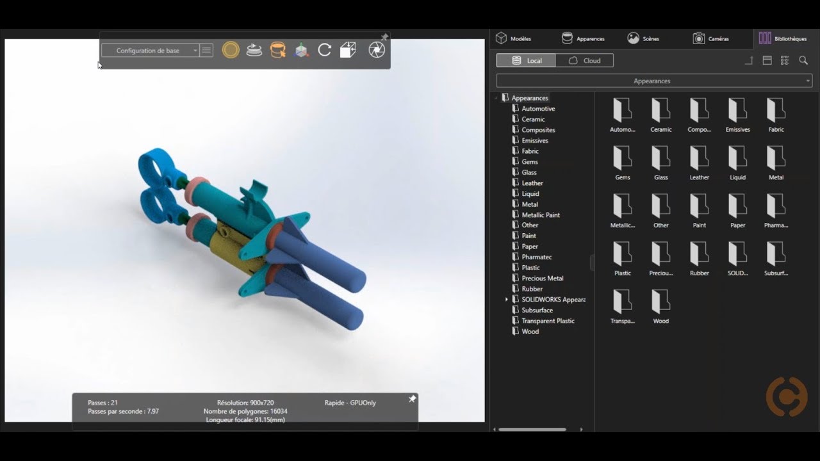Image resolution: width=820 pixels, height=461 pixels.
Task: Switch to the Modèles tab
Action: 513,38
